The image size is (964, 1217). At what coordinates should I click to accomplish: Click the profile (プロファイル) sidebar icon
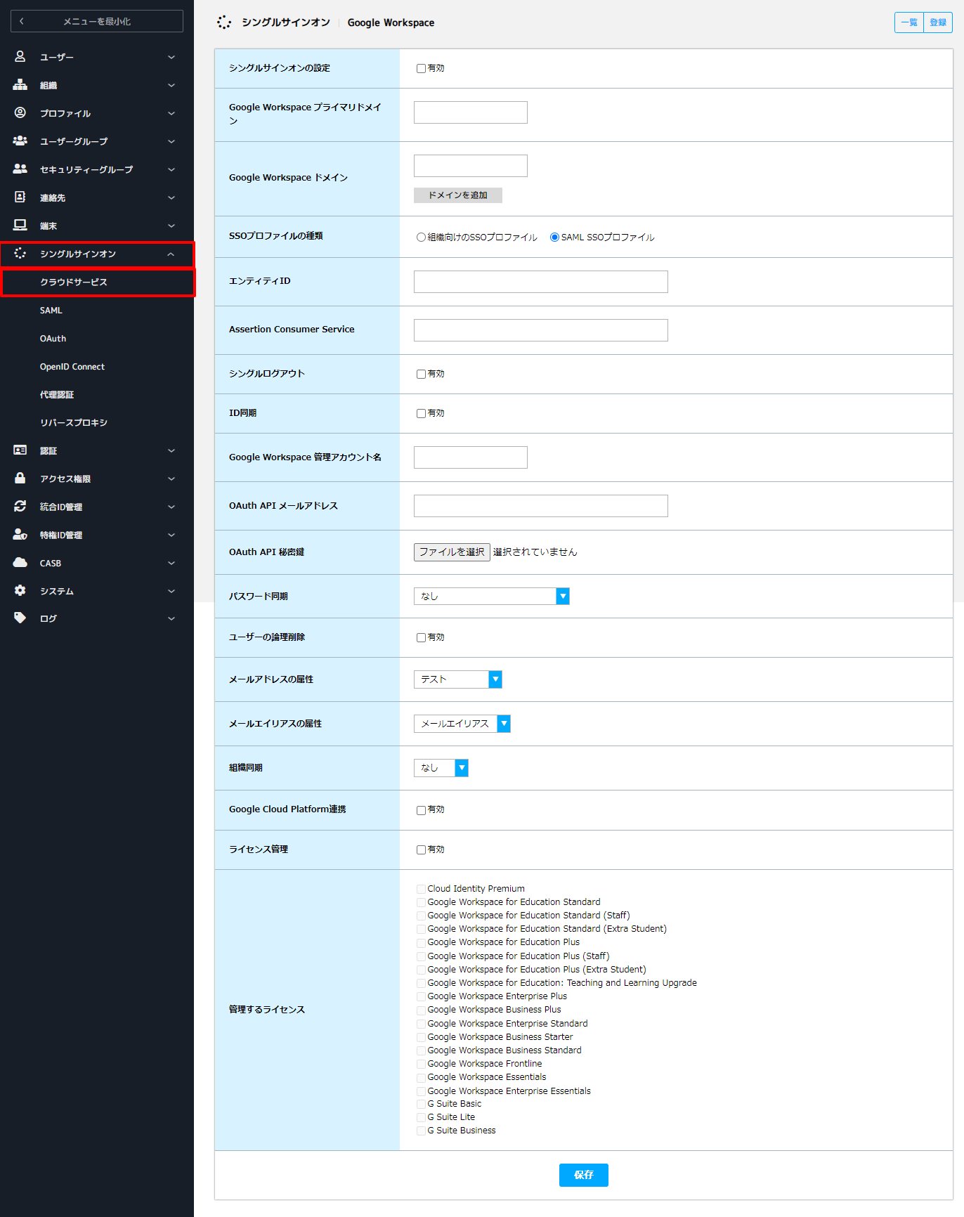click(x=20, y=112)
